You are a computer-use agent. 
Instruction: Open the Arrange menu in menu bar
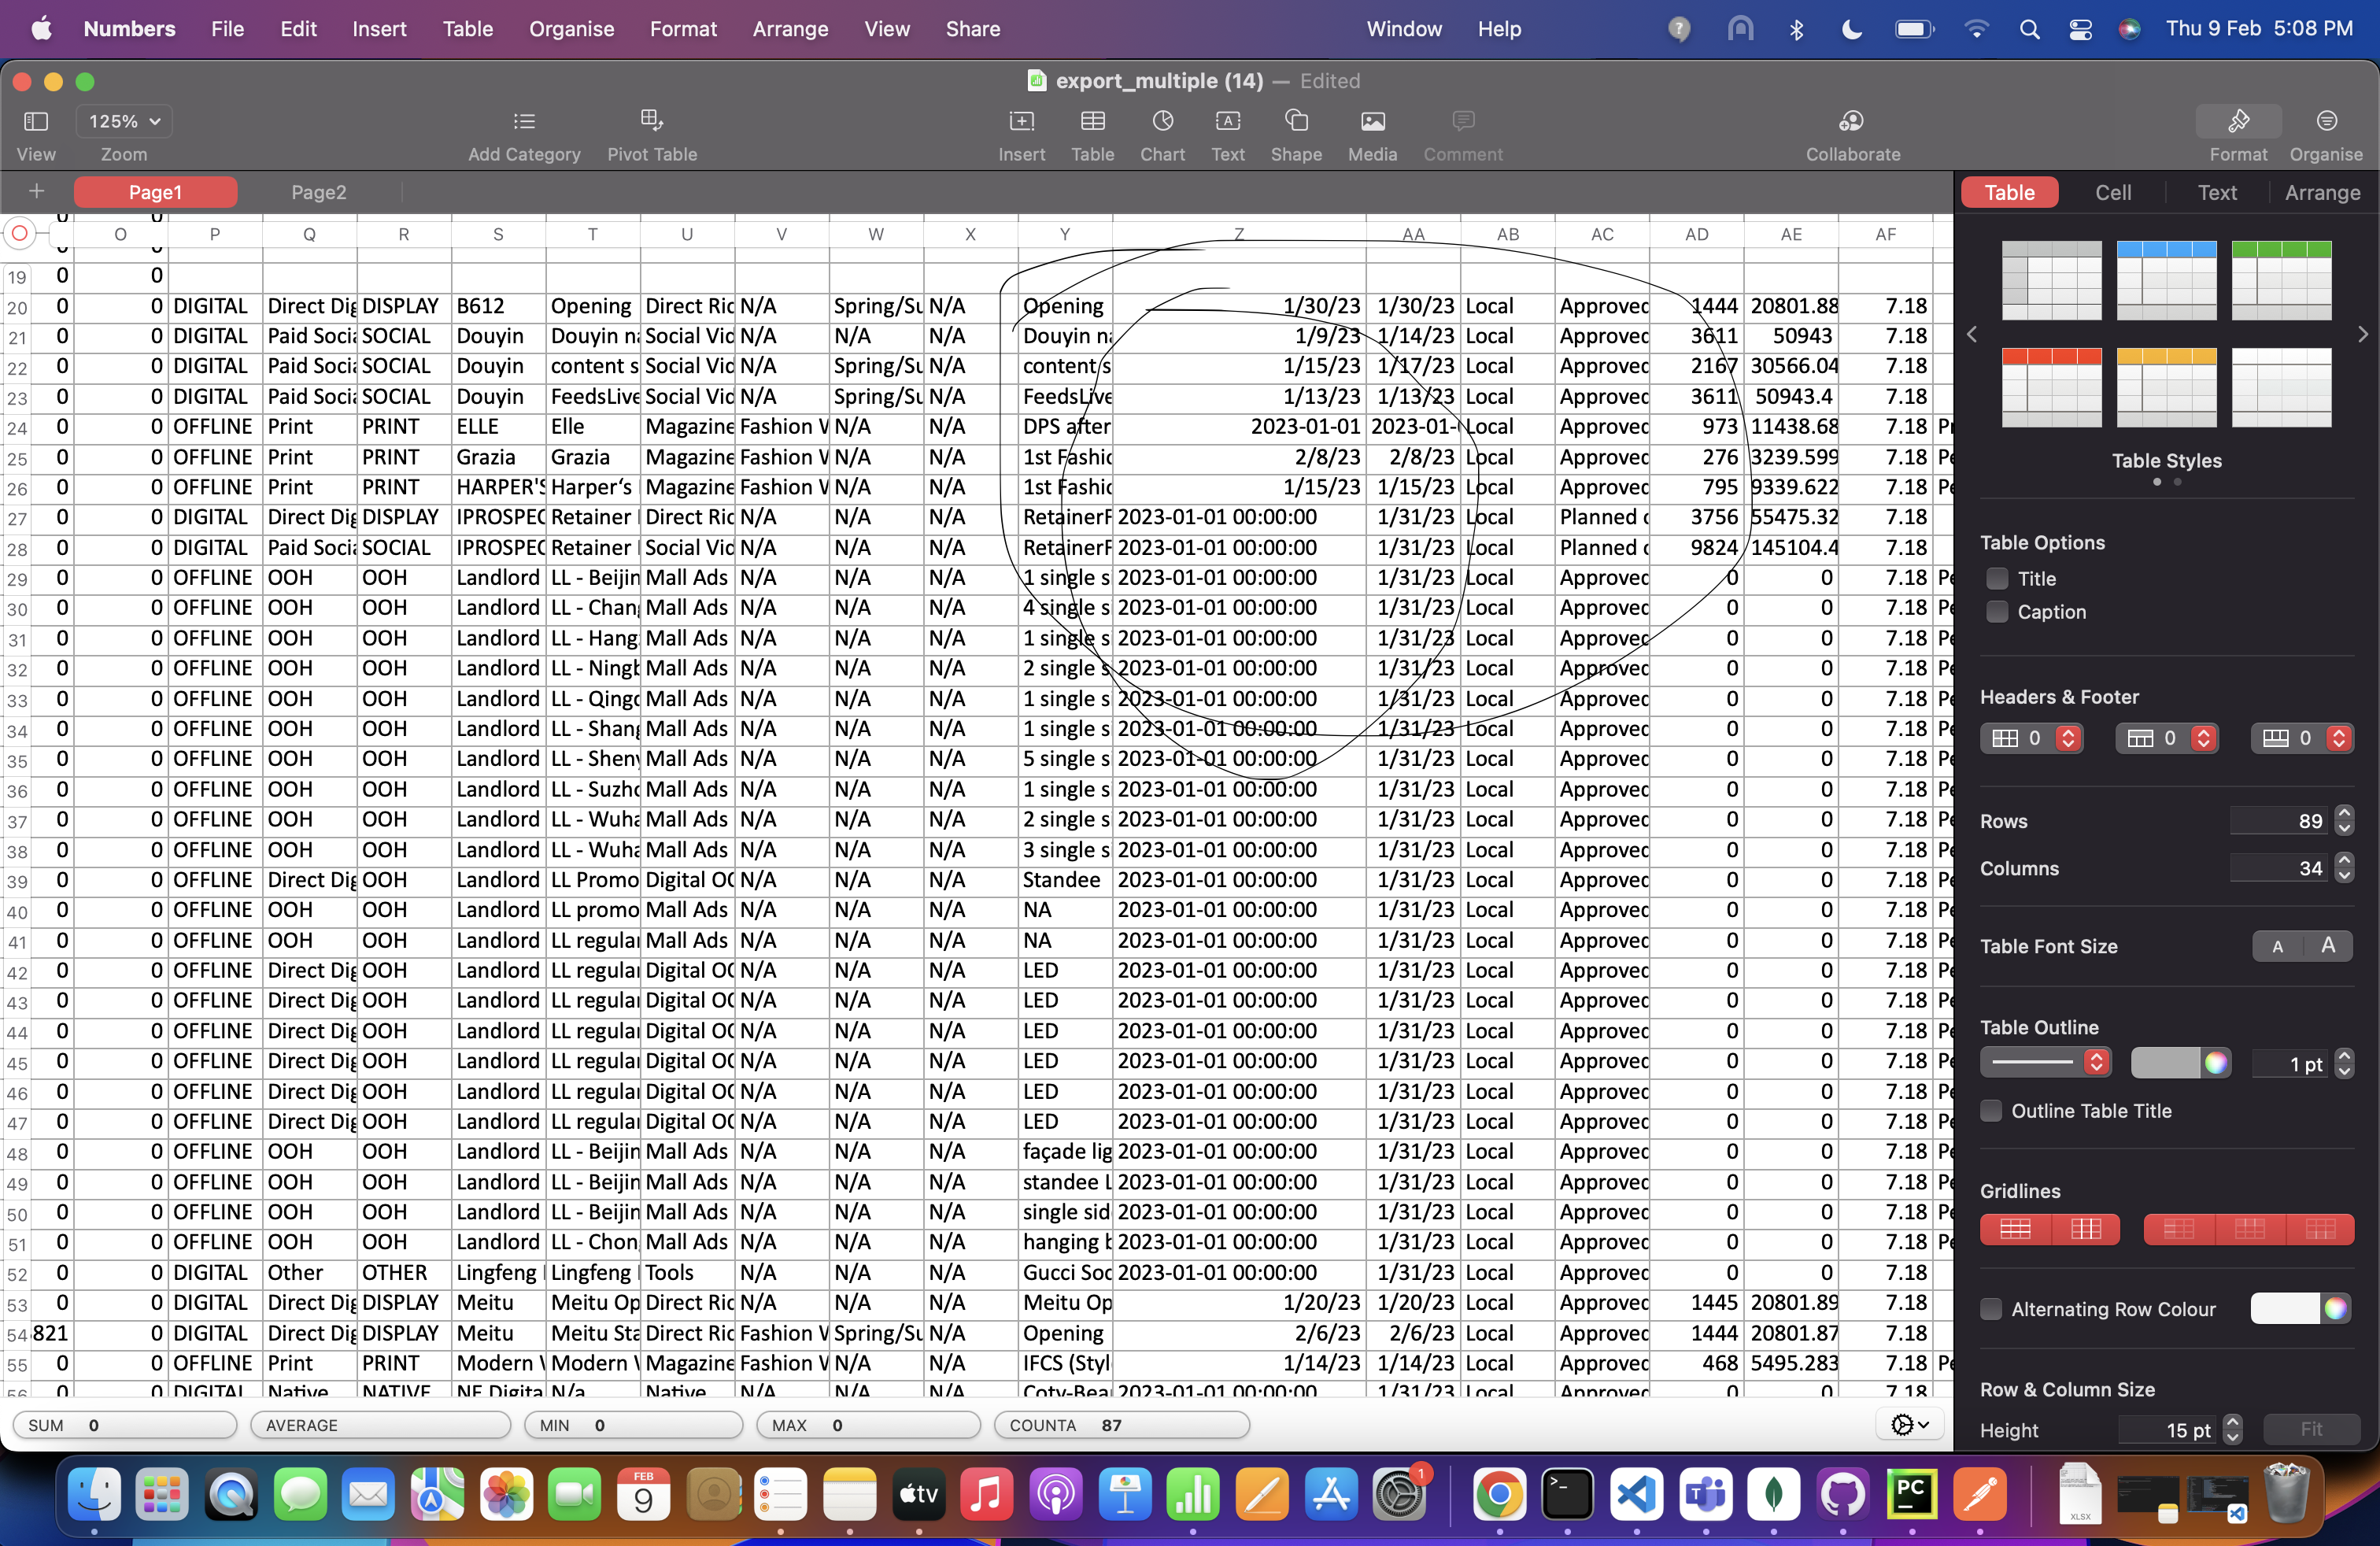click(790, 29)
